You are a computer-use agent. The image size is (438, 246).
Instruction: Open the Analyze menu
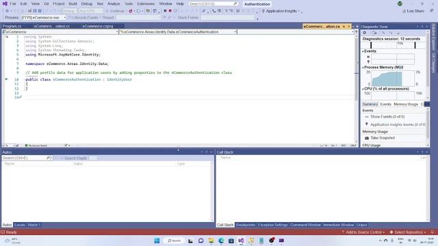[114, 4]
